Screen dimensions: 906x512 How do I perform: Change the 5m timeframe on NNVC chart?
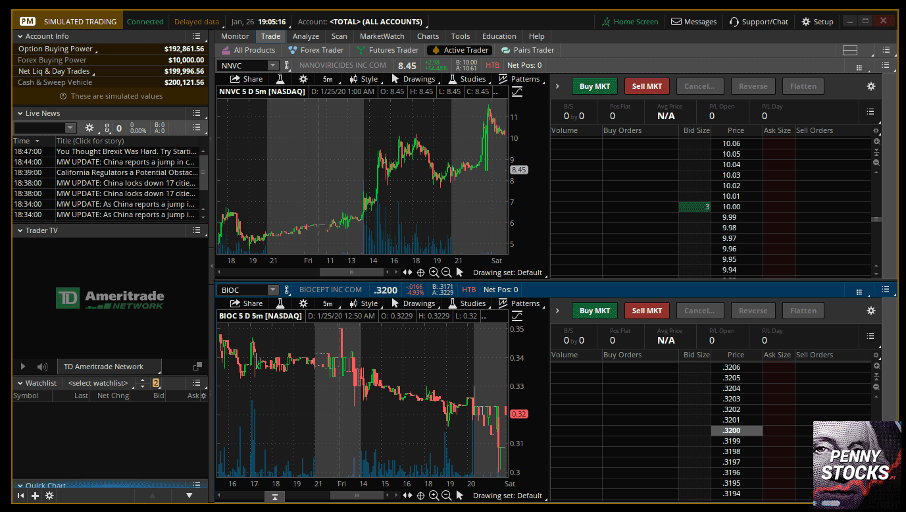tap(328, 79)
